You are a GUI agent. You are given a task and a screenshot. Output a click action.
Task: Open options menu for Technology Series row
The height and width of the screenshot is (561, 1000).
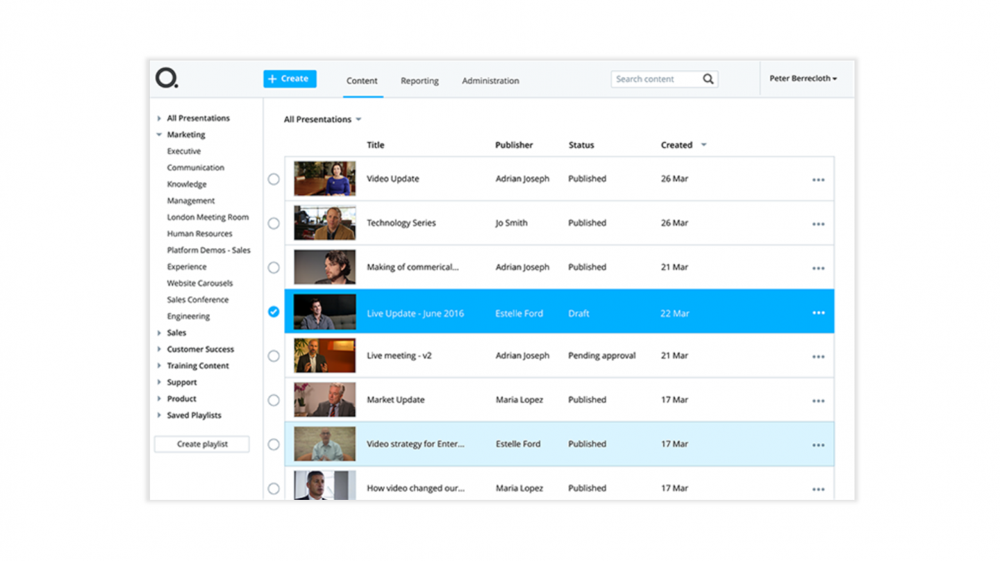pyautogui.click(x=818, y=223)
